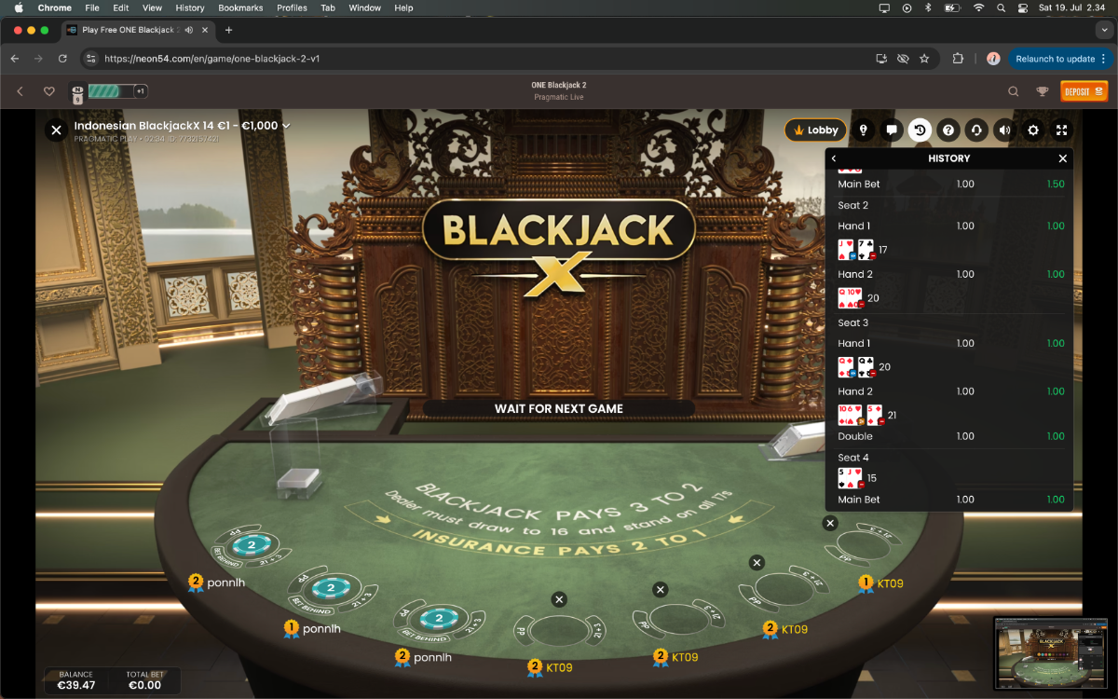Enter fullscreen mode in game
The height and width of the screenshot is (699, 1118).
[x=1061, y=130]
